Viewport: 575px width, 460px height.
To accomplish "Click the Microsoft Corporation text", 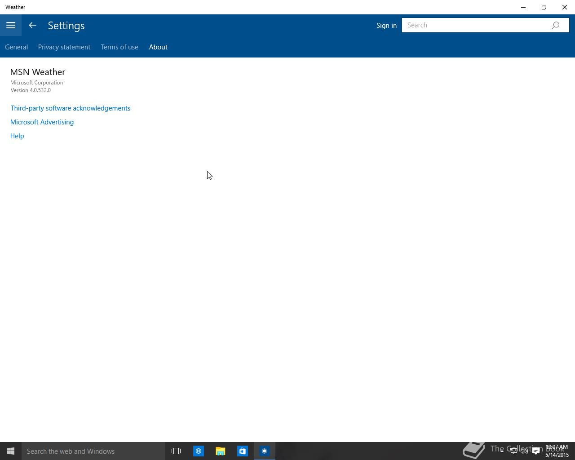I will point(37,83).
